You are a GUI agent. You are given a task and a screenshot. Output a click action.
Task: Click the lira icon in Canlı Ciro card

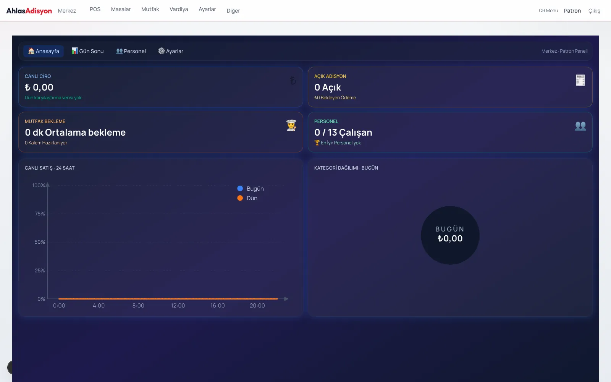click(x=293, y=81)
